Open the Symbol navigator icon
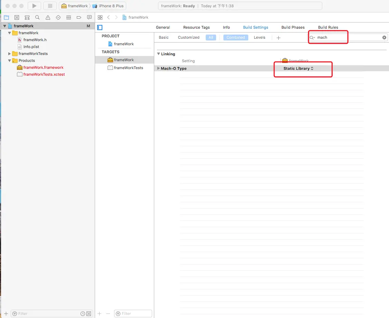This screenshot has height=318, width=389. click(27, 17)
